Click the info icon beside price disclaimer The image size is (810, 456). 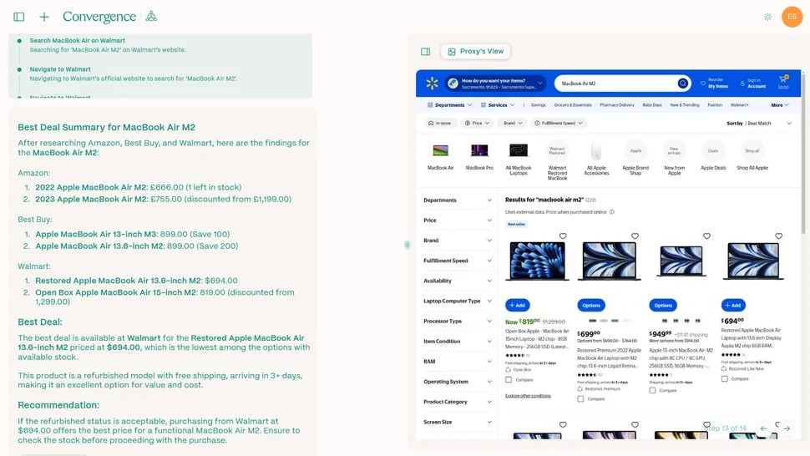(611, 212)
